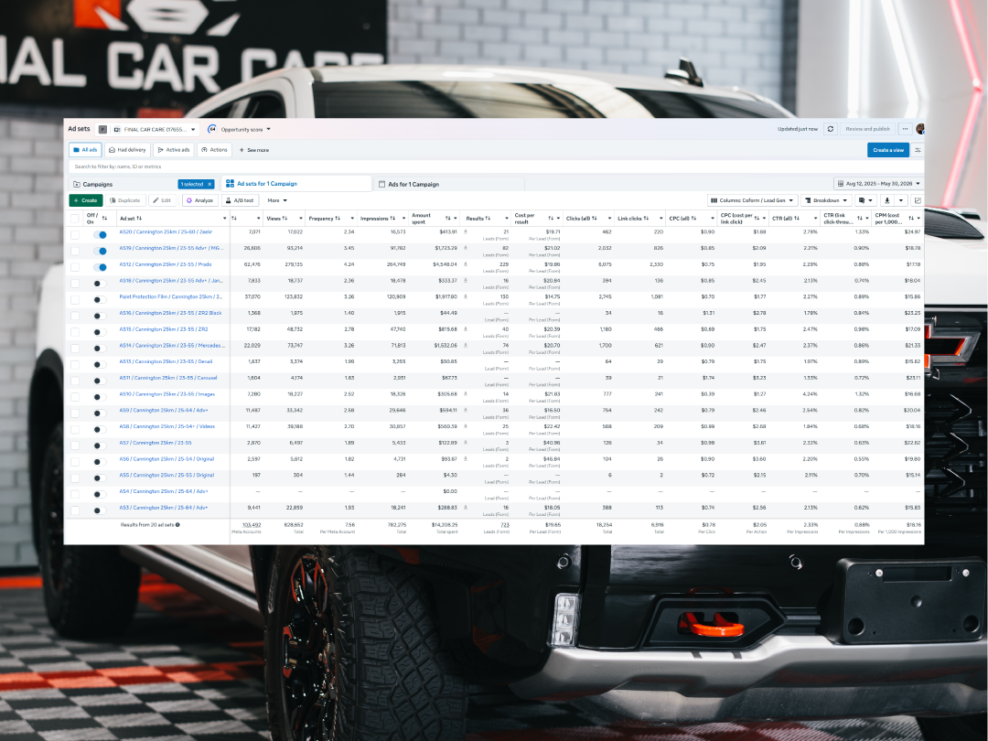The width and height of the screenshot is (988, 741).
Task: Open AS15 / Cannington 25km ZR2 ad set link
Action: coord(164,329)
